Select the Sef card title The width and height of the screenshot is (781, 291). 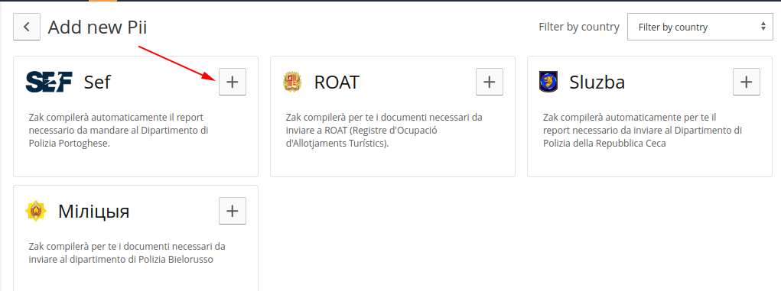[x=97, y=82]
